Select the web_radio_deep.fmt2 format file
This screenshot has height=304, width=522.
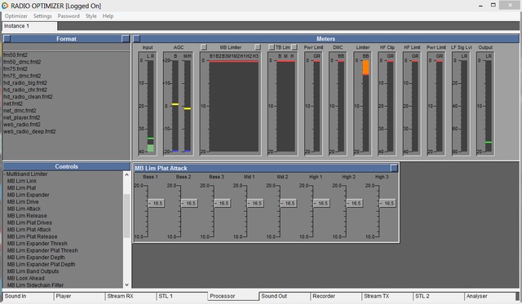[x=29, y=131]
